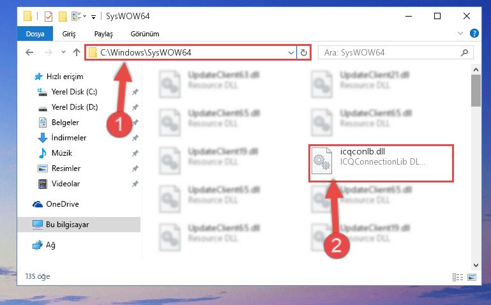Select Yerel Disk (C:) in quick access
This screenshot has height=305, width=491.
pyautogui.click(x=74, y=92)
